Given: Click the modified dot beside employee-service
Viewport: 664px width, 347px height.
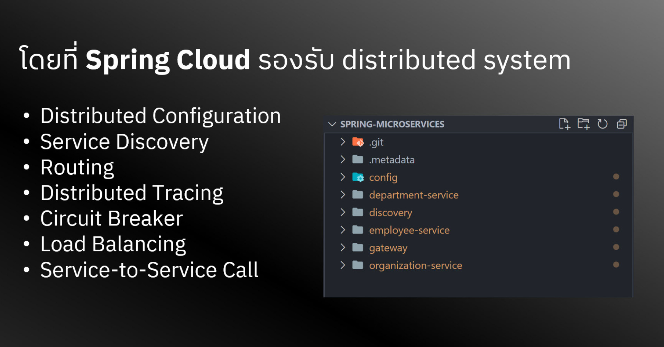Looking at the screenshot, I should 616,229.
